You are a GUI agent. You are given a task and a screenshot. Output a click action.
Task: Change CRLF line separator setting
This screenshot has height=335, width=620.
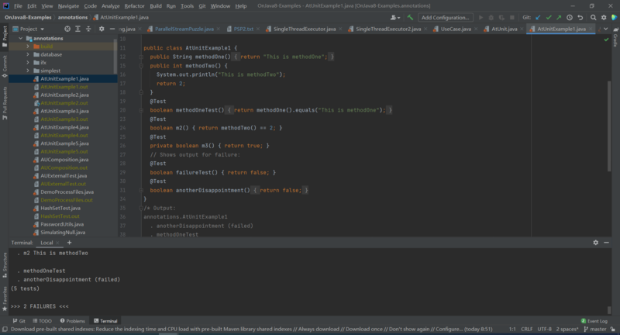coord(527,329)
